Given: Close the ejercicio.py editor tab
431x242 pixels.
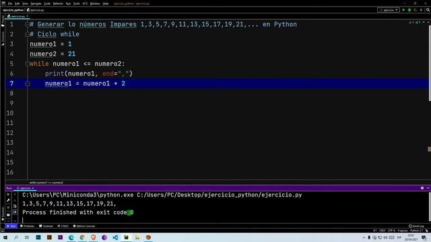Looking at the screenshot, I should tap(27, 16).
